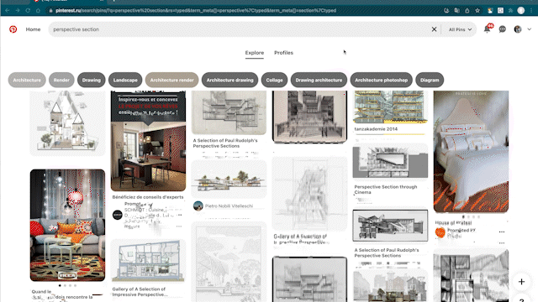Click the Pinterest logo icon
Viewport: 538px width, 302px height.
click(13, 29)
